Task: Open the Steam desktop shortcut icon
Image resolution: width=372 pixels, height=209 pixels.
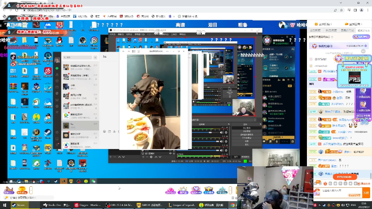Action: point(48,134)
